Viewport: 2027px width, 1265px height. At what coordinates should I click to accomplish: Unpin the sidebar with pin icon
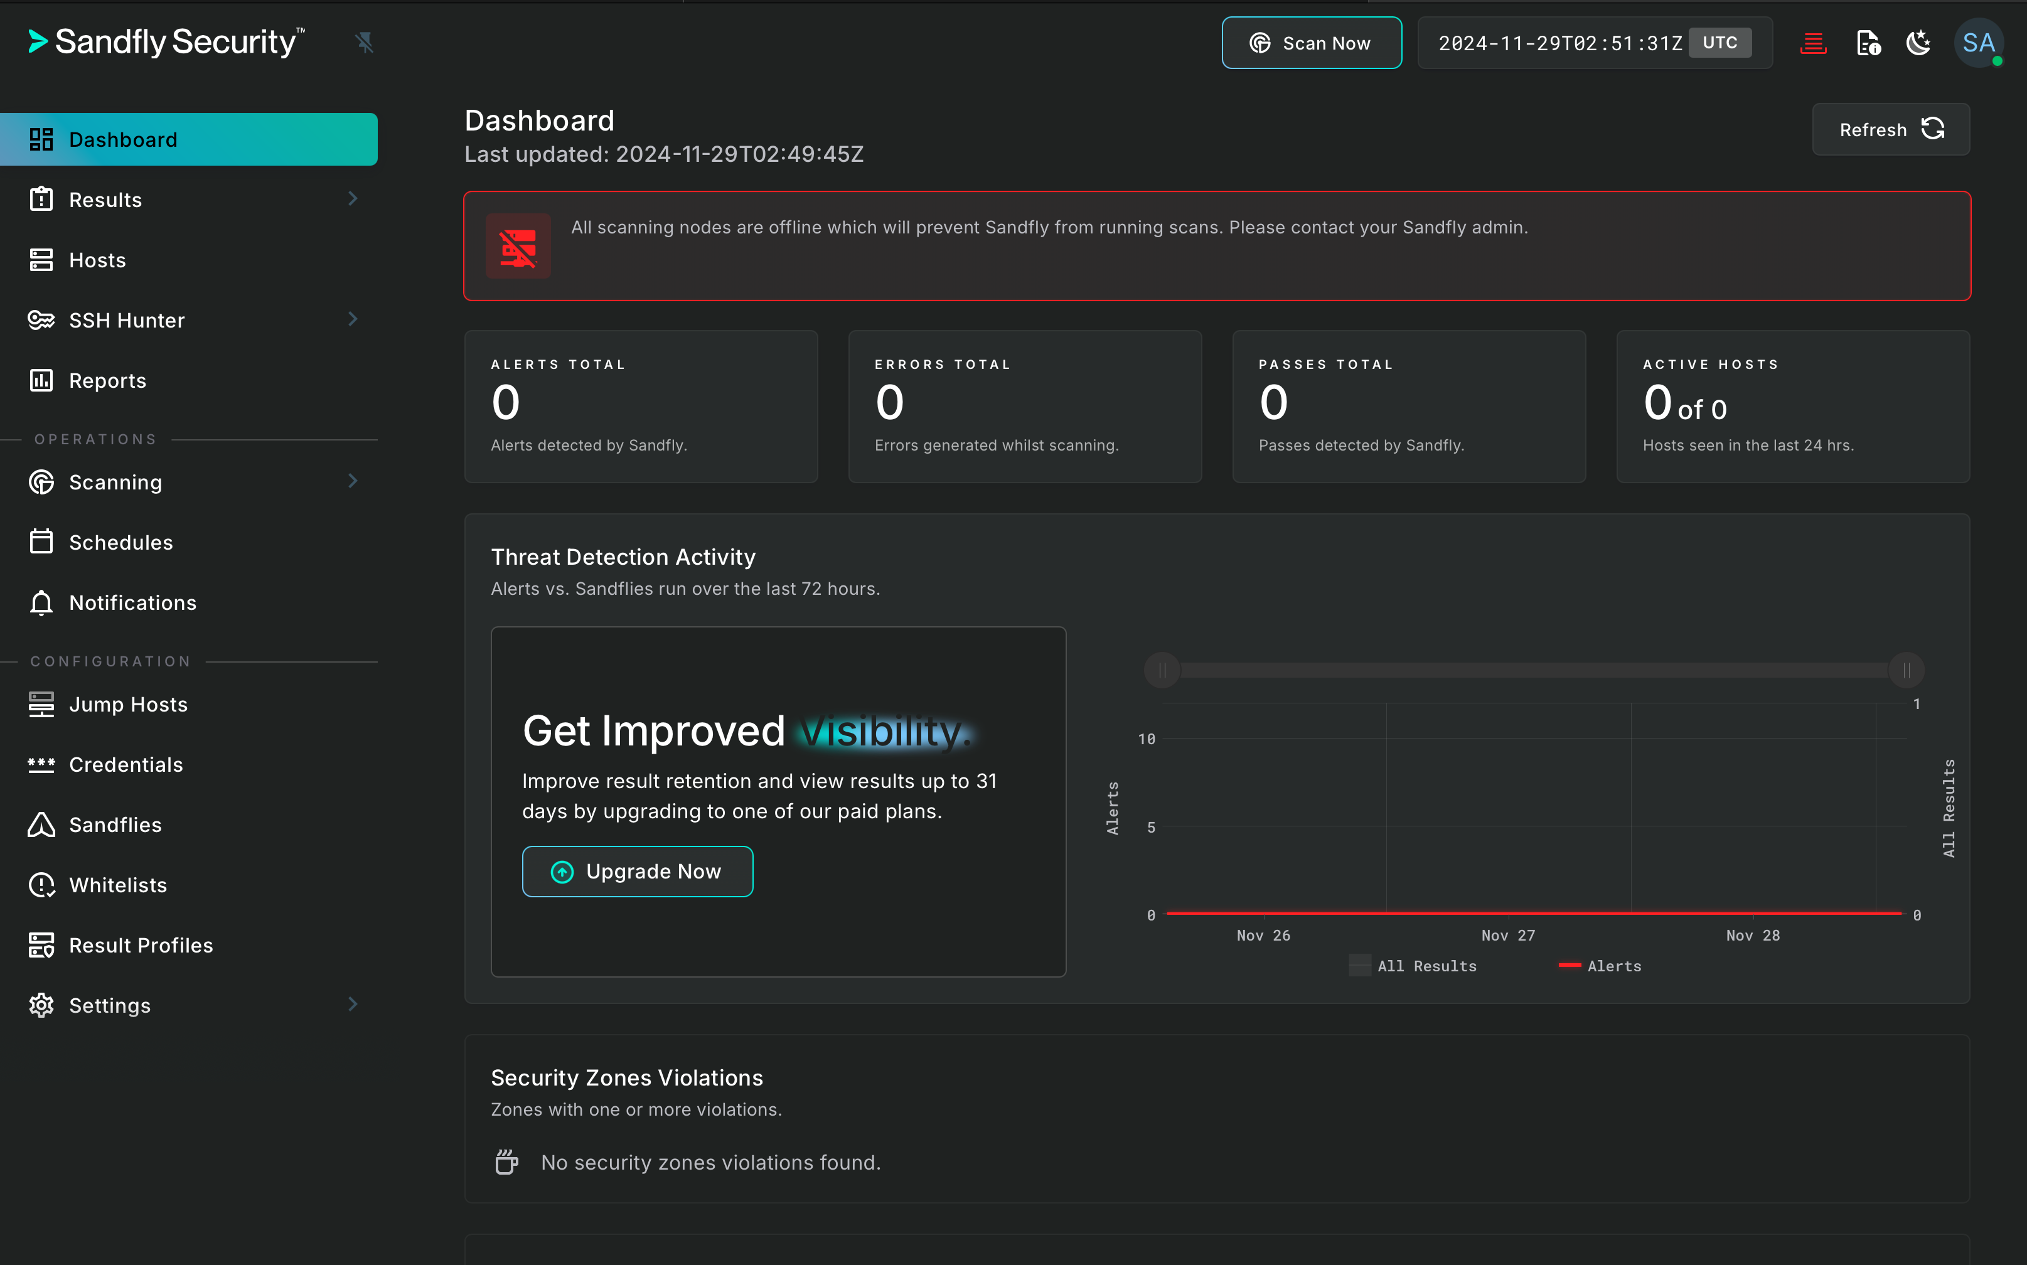click(364, 42)
